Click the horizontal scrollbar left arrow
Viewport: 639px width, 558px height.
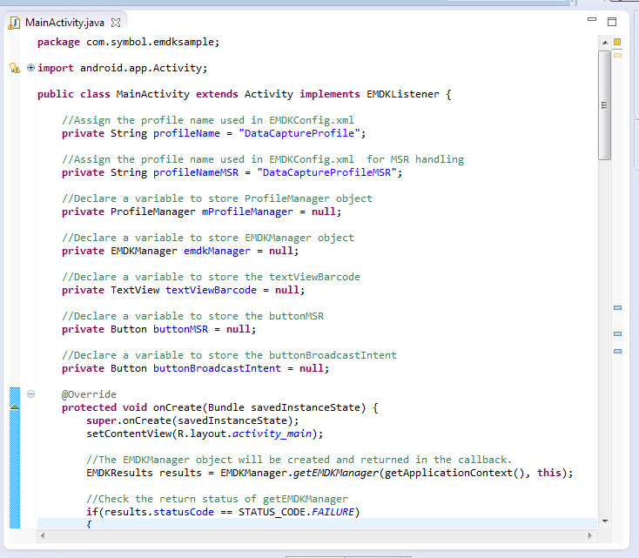click(44, 534)
